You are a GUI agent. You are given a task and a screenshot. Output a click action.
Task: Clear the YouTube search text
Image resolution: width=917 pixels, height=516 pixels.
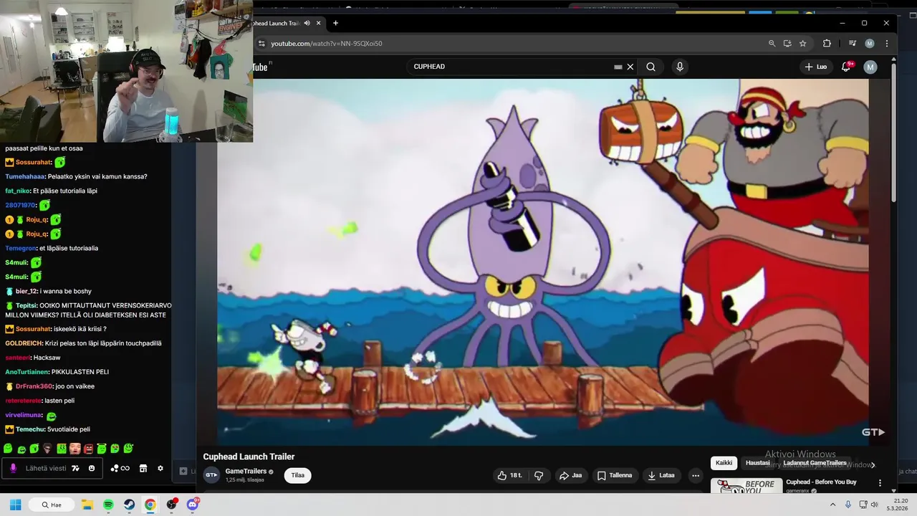pyautogui.click(x=630, y=67)
